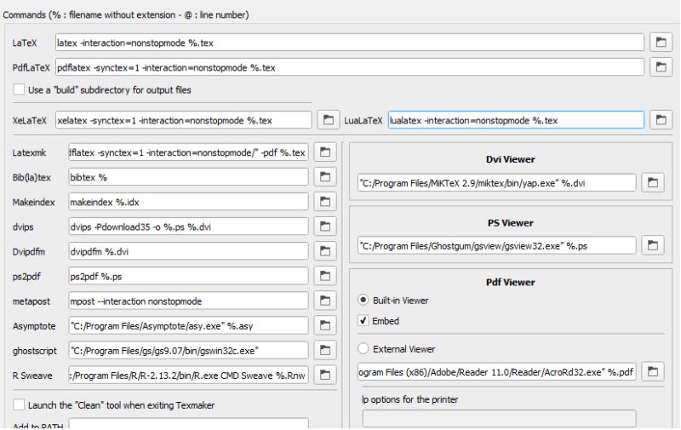Screen dimensions: 681x430
Task: Open the folder browser for the LaTeX command
Action: coord(661,43)
